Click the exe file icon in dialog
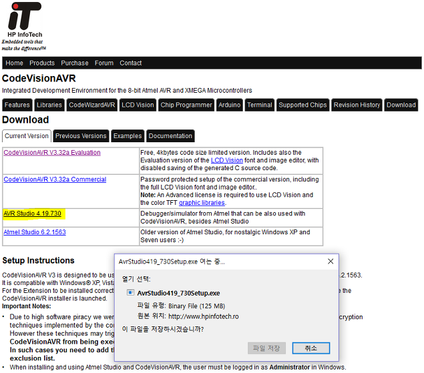This screenshot has width=424, height=373. (x=130, y=292)
